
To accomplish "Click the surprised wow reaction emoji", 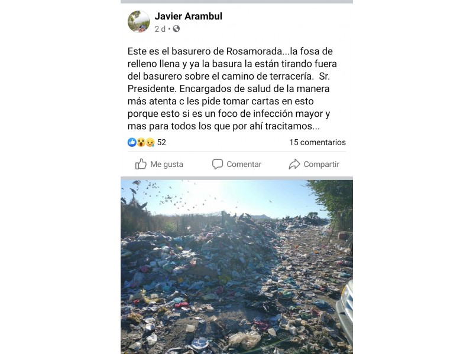I will [141, 142].
